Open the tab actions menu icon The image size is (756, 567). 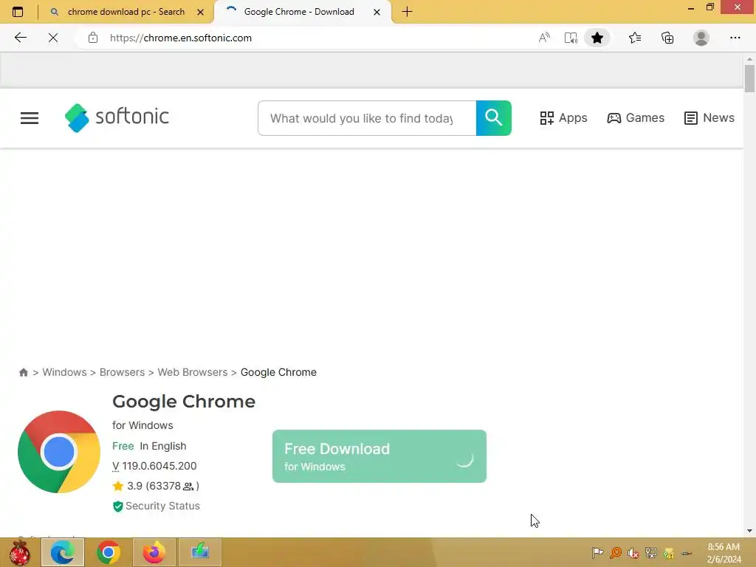pos(18,12)
